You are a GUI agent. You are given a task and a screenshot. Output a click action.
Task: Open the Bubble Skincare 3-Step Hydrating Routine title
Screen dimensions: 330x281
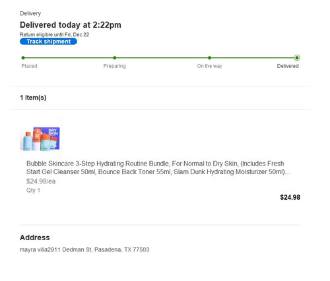click(158, 168)
